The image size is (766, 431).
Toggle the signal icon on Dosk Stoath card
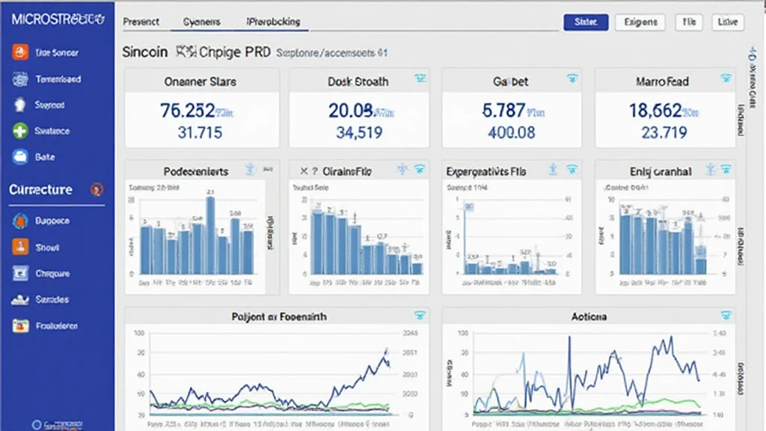click(420, 79)
